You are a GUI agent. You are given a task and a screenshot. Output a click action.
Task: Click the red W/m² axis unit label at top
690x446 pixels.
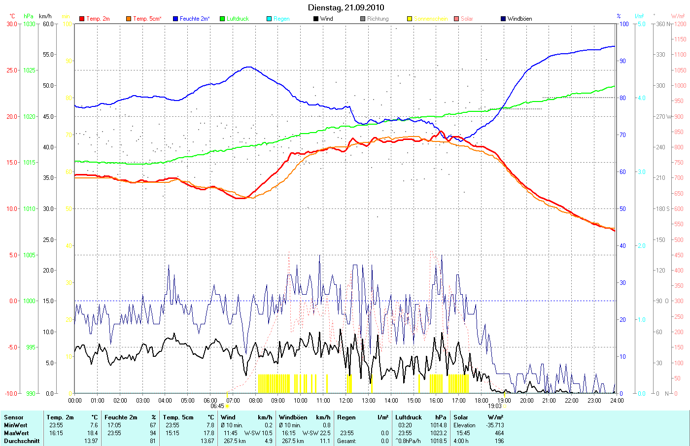[678, 16]
